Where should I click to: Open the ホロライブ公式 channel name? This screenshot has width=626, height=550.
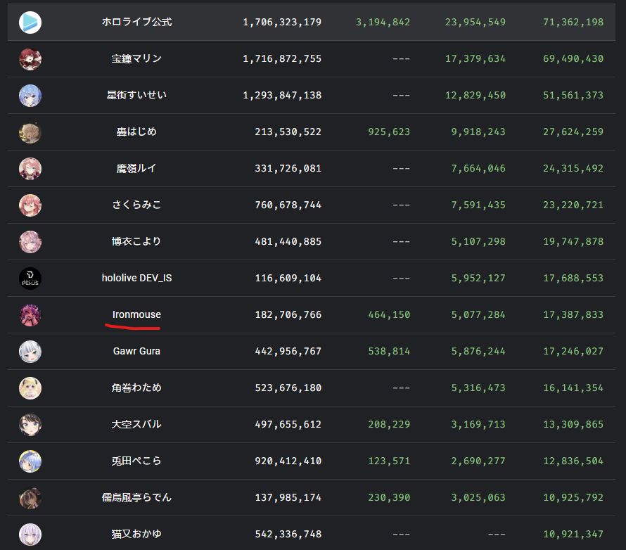click(136, 22)
